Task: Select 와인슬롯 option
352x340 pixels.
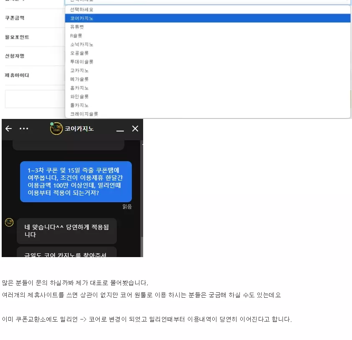Action: (x=208, y=97)
